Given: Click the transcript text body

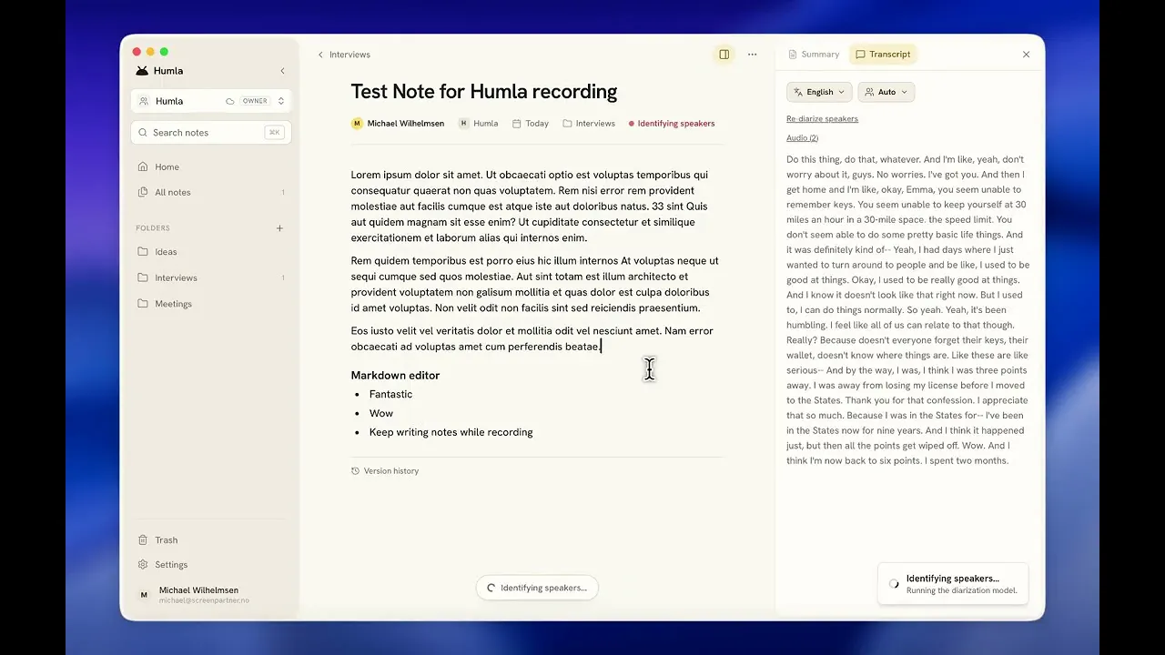Looking at the screenshot, I should click(x=907, y=310).
